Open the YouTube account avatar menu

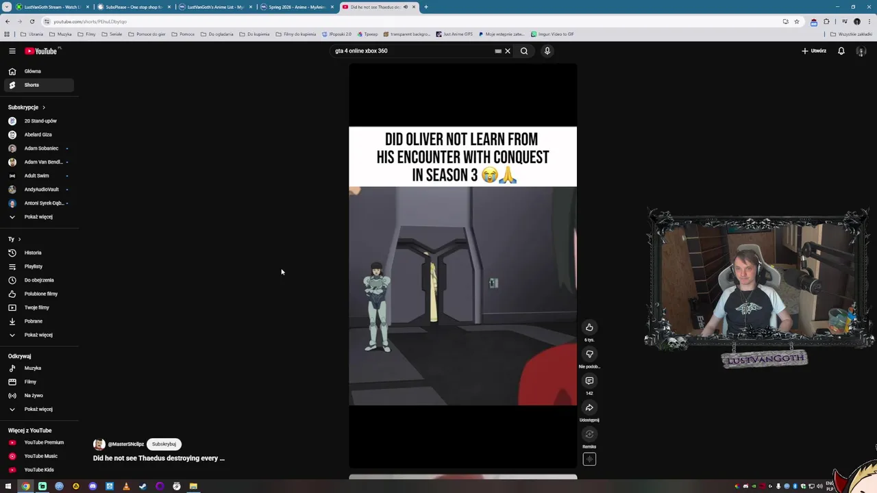tap(861, 51)
